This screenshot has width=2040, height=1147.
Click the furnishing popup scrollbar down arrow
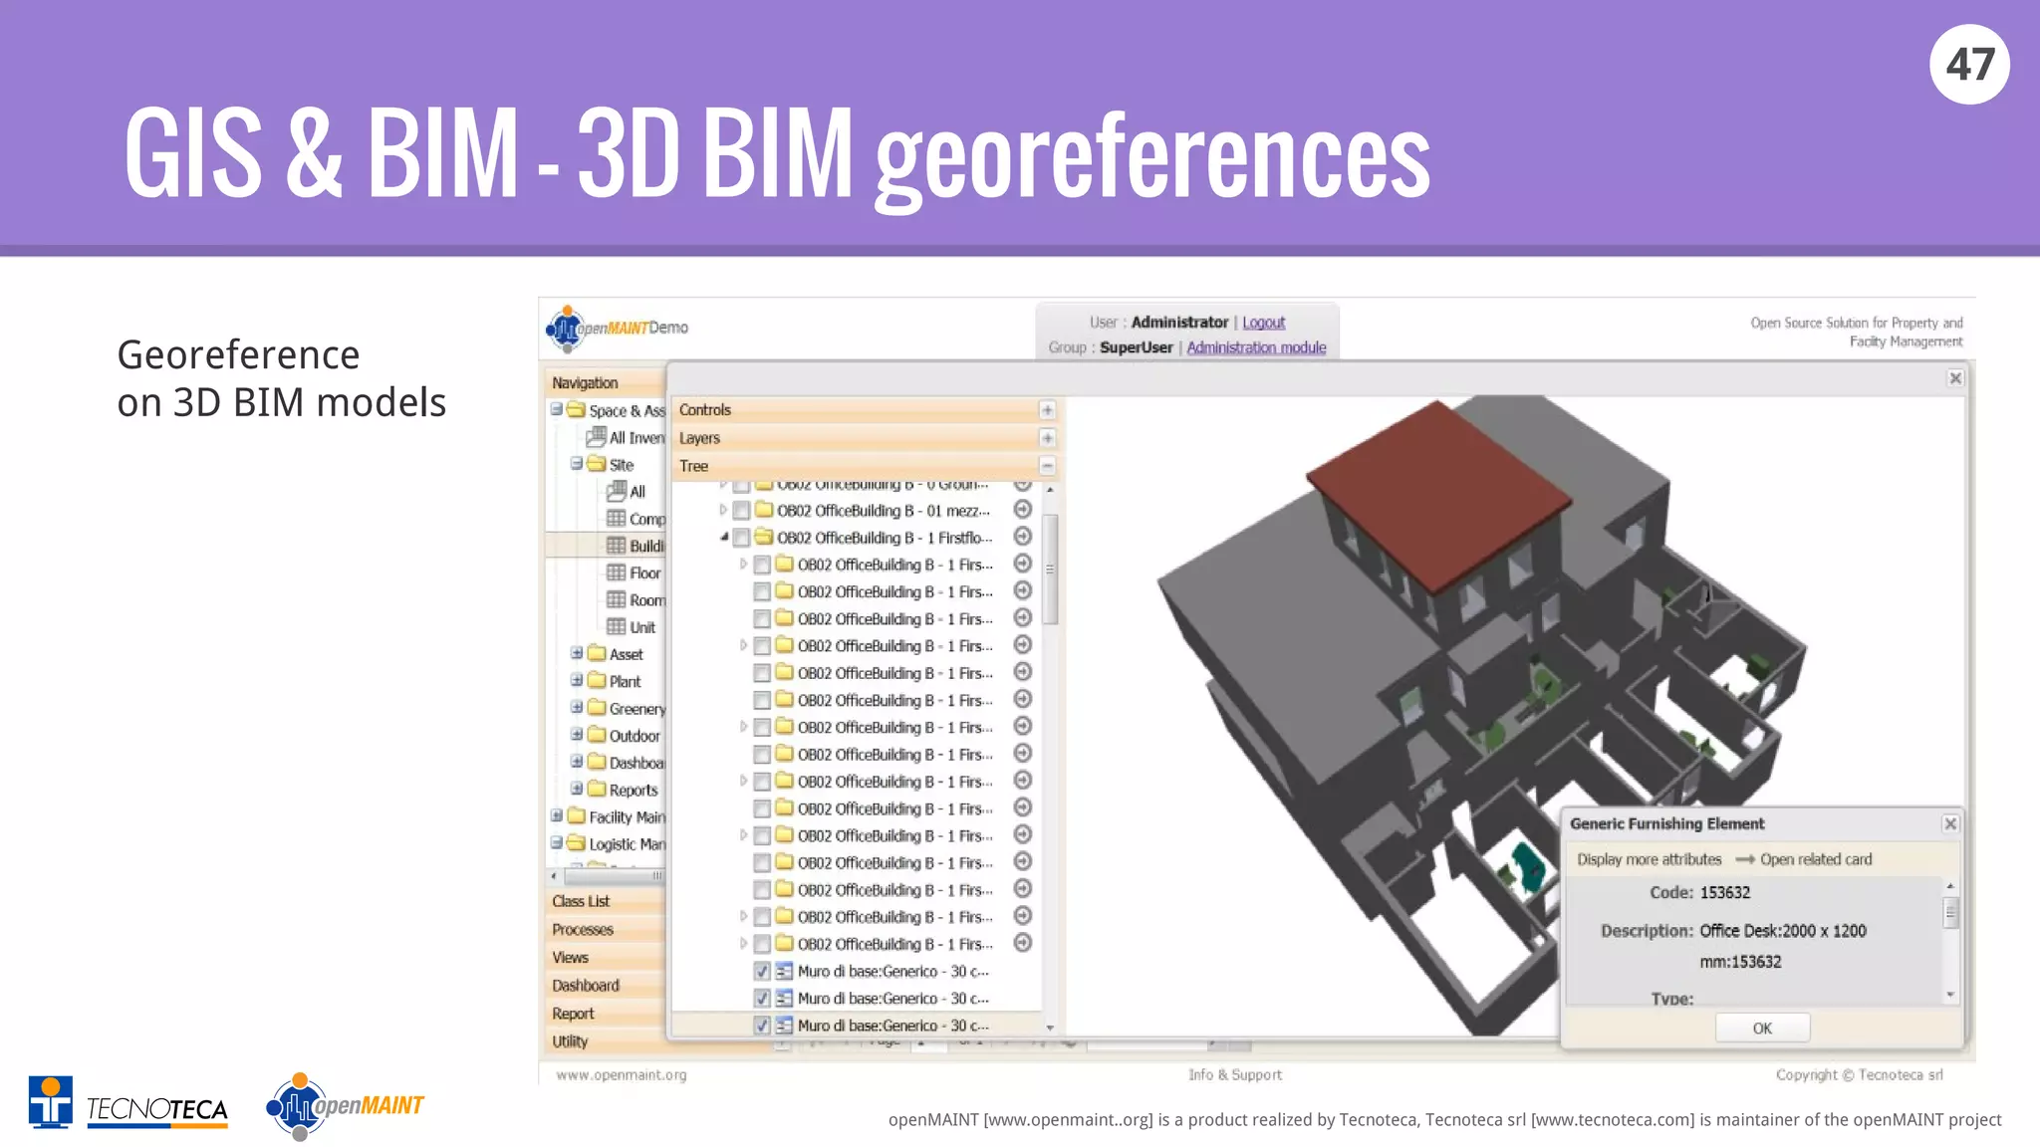[x=1950, y=995]
